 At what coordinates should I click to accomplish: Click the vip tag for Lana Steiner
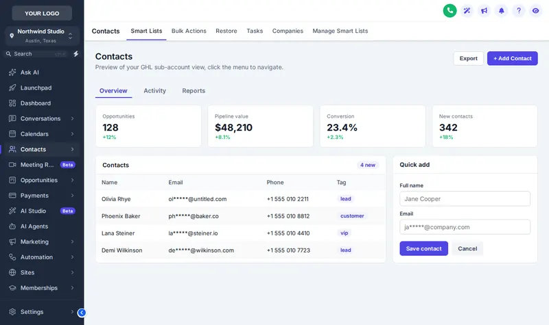click(344, 233)
